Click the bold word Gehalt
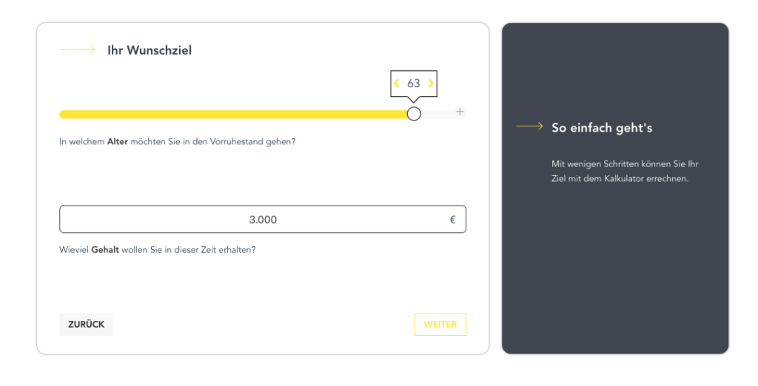Viewport: 758px width, 386px height. 105,250
